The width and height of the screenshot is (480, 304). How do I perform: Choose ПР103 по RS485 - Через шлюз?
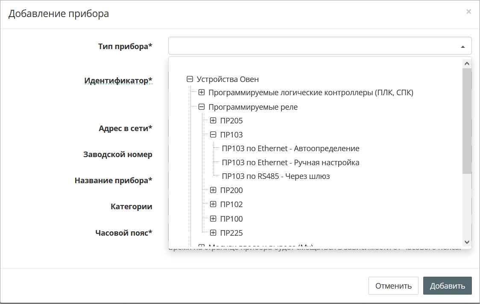click(275, 176)
